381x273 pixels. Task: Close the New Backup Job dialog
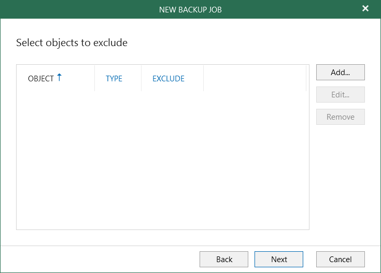point(365,9)
